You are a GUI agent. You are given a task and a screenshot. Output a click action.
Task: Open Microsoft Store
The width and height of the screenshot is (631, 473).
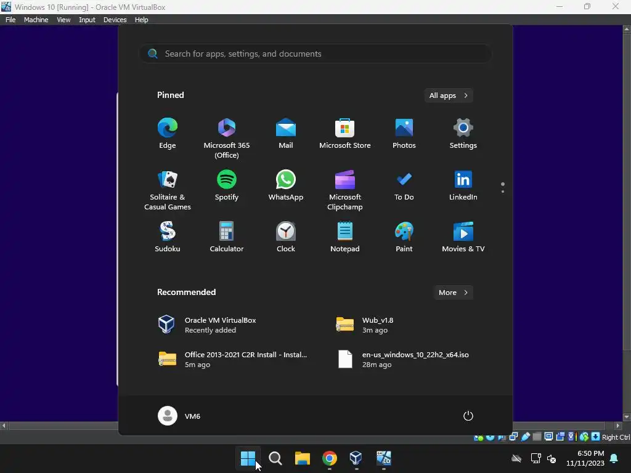[x=345, y=134]
